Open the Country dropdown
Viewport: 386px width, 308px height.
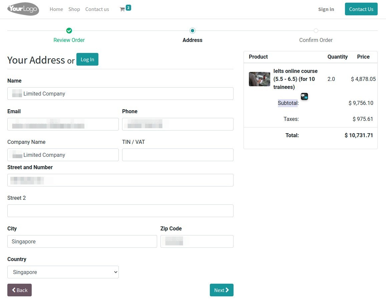pos(63,272)
